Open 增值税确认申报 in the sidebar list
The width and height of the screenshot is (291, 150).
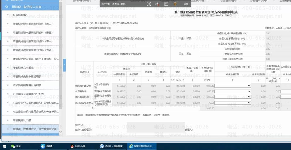tap(22, 120)
